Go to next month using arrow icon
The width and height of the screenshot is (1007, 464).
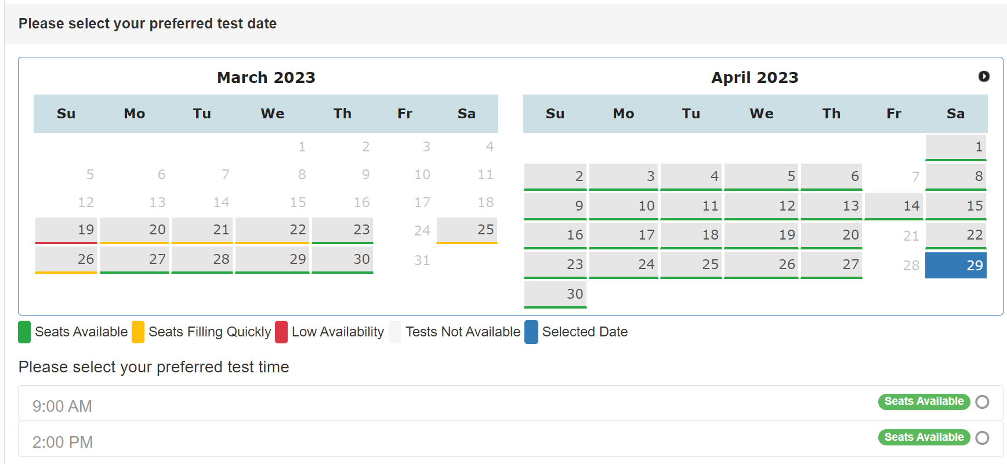(x=984, y=76)
